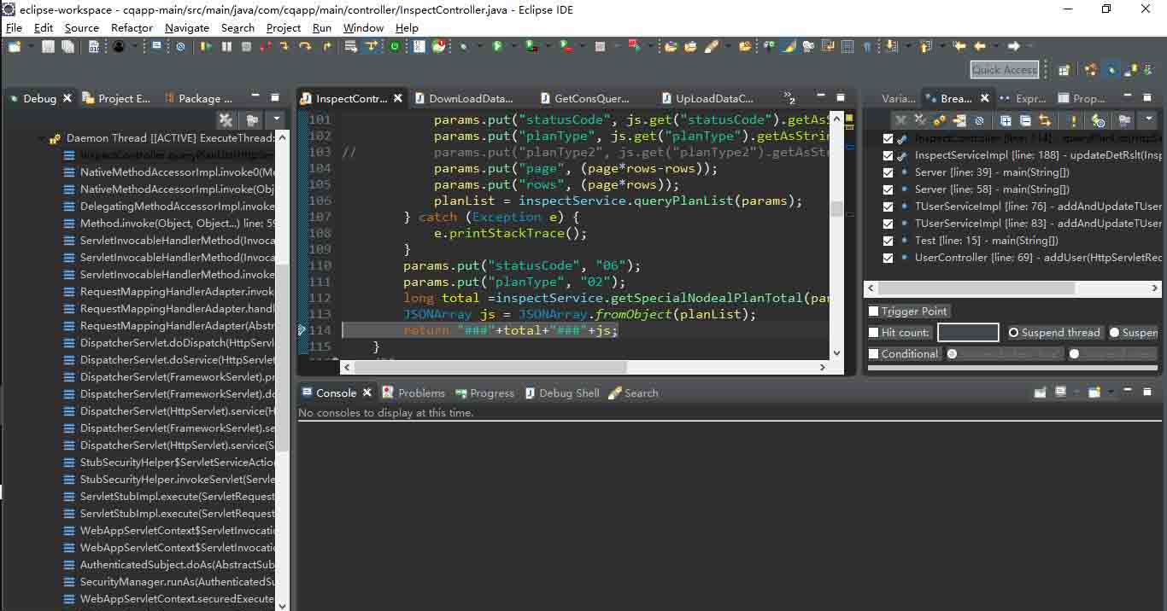Open the Debug view menu dropdown arrow

click(275, 120)
